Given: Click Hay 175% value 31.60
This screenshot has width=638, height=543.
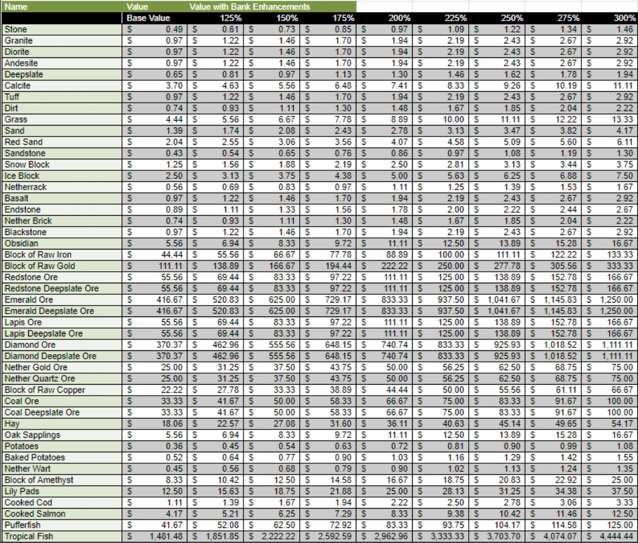Looking at the screenshot, I should (328, 423).
